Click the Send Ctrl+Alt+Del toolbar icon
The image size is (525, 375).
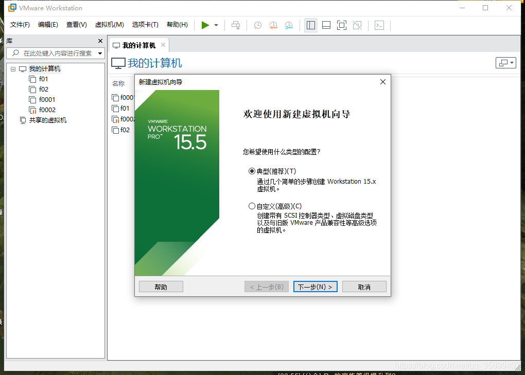pos(236,25)
